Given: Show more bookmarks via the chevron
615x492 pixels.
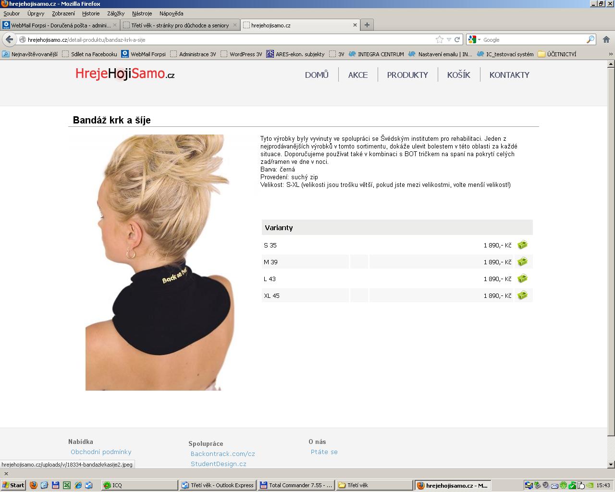Looking at the screenshot, I should (x=611, y=54).
